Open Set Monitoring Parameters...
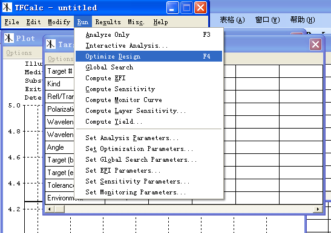331x233 pixels. click(149, 192)
